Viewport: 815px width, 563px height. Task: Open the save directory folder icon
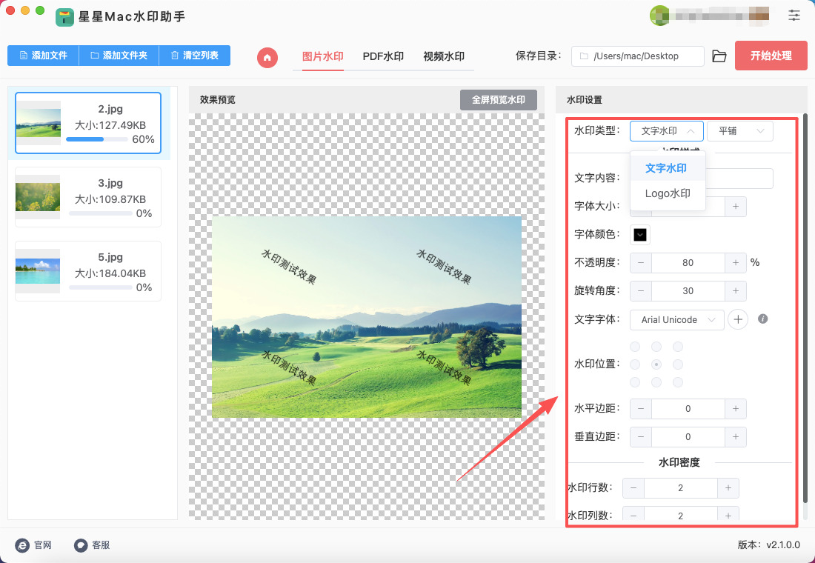tap(719, 56)
